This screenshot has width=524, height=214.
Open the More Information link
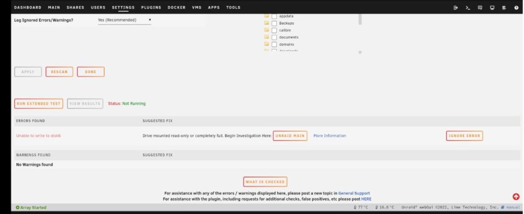[x=330, y=136]
